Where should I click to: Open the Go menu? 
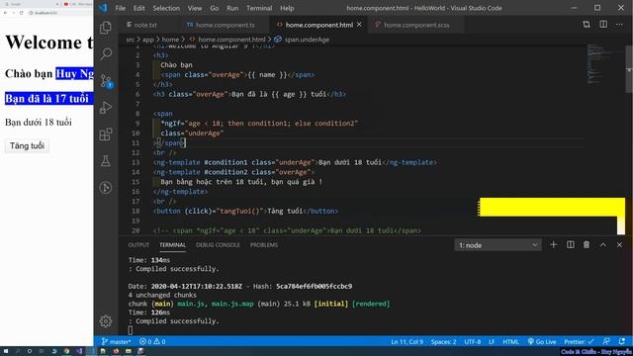pyautogui.click(x=215, y=8)
